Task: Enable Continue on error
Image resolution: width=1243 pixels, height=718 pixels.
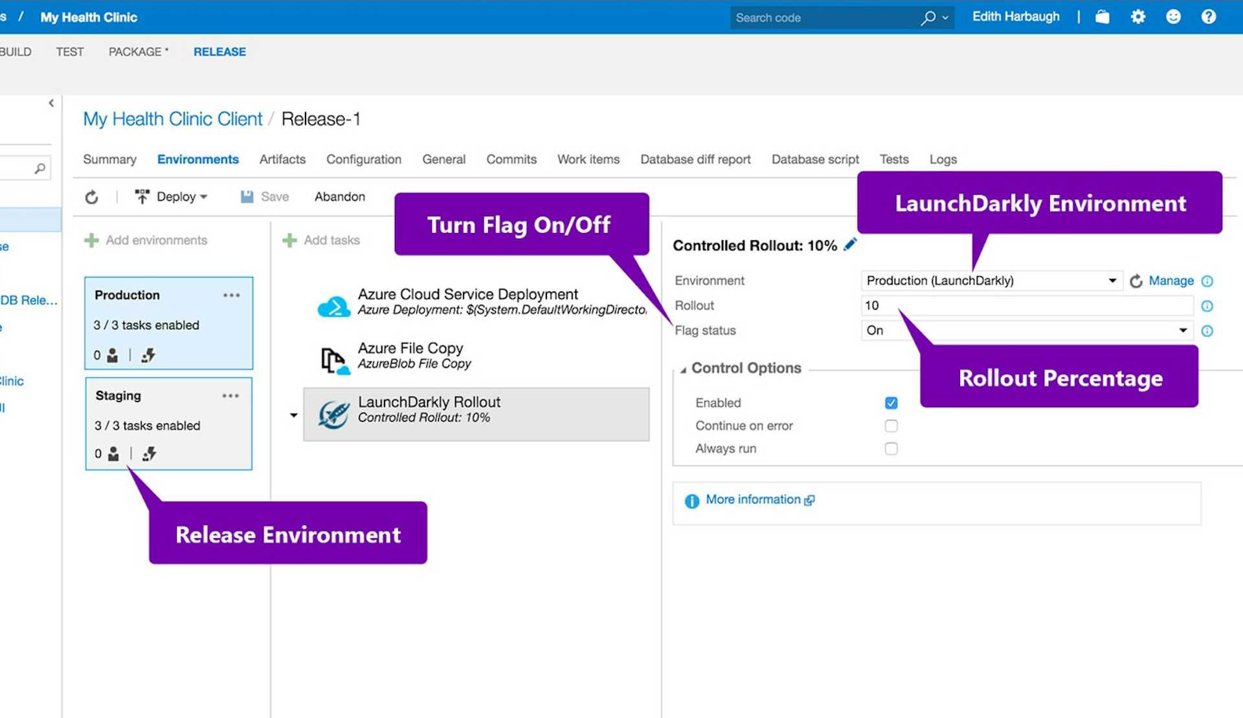Action: click(x=891, y=426)
